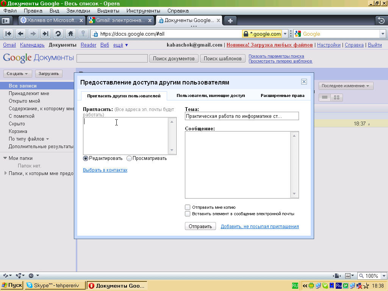388x291 pixels.
Task: Select the Редактировать radio button
Action: pos(86,158)
